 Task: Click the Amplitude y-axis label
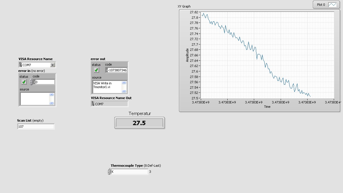[187, 55]
